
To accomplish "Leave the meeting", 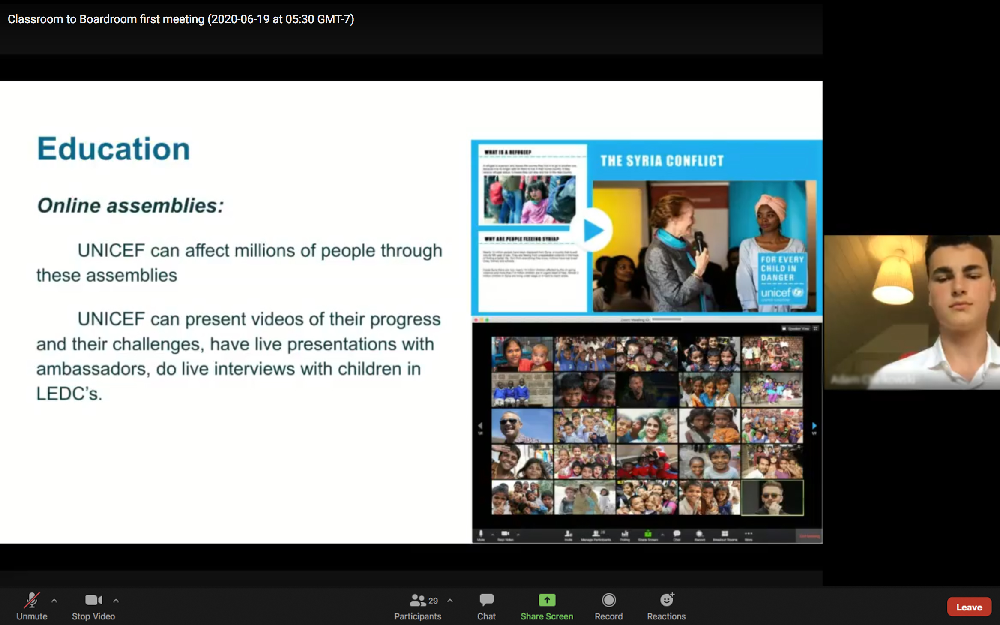I will [x=969, y=607].
